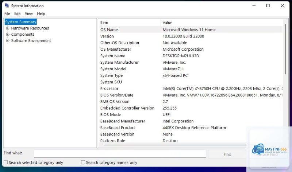292x172 pixels.
Task: Maximize the System Information window
Action: click(268, 6)
